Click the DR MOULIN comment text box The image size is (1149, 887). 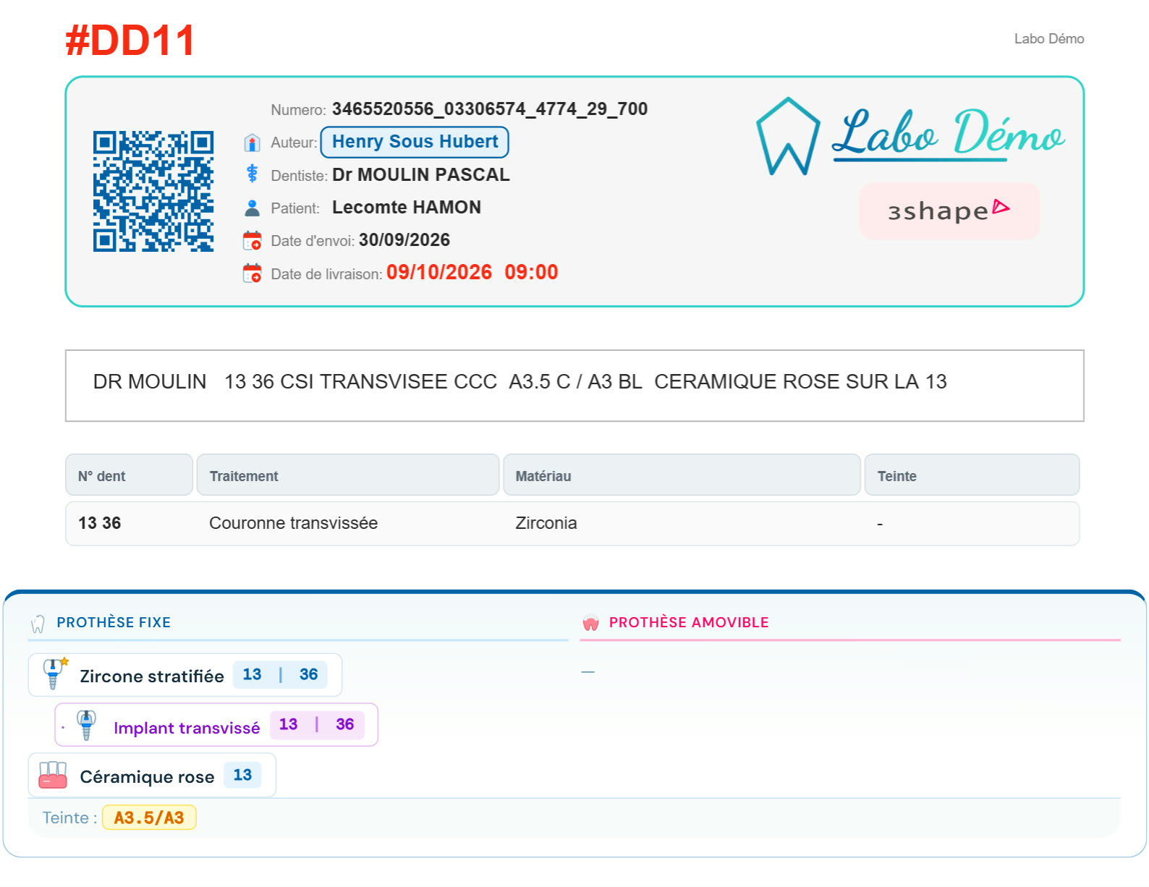pos(574,386)
